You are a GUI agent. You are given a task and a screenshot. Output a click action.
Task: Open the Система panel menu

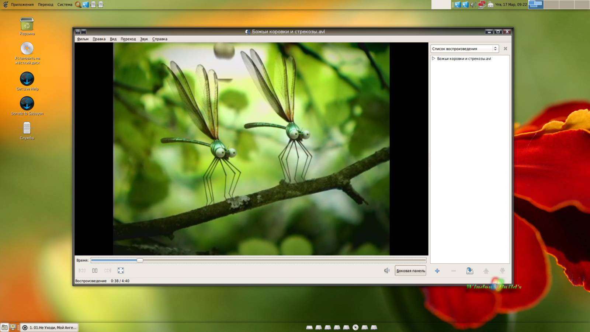pyautogui.click(x=65, y=4)
